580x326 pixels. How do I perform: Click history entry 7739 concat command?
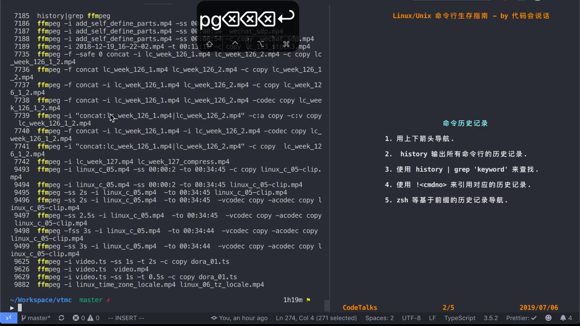click(166, 120)
